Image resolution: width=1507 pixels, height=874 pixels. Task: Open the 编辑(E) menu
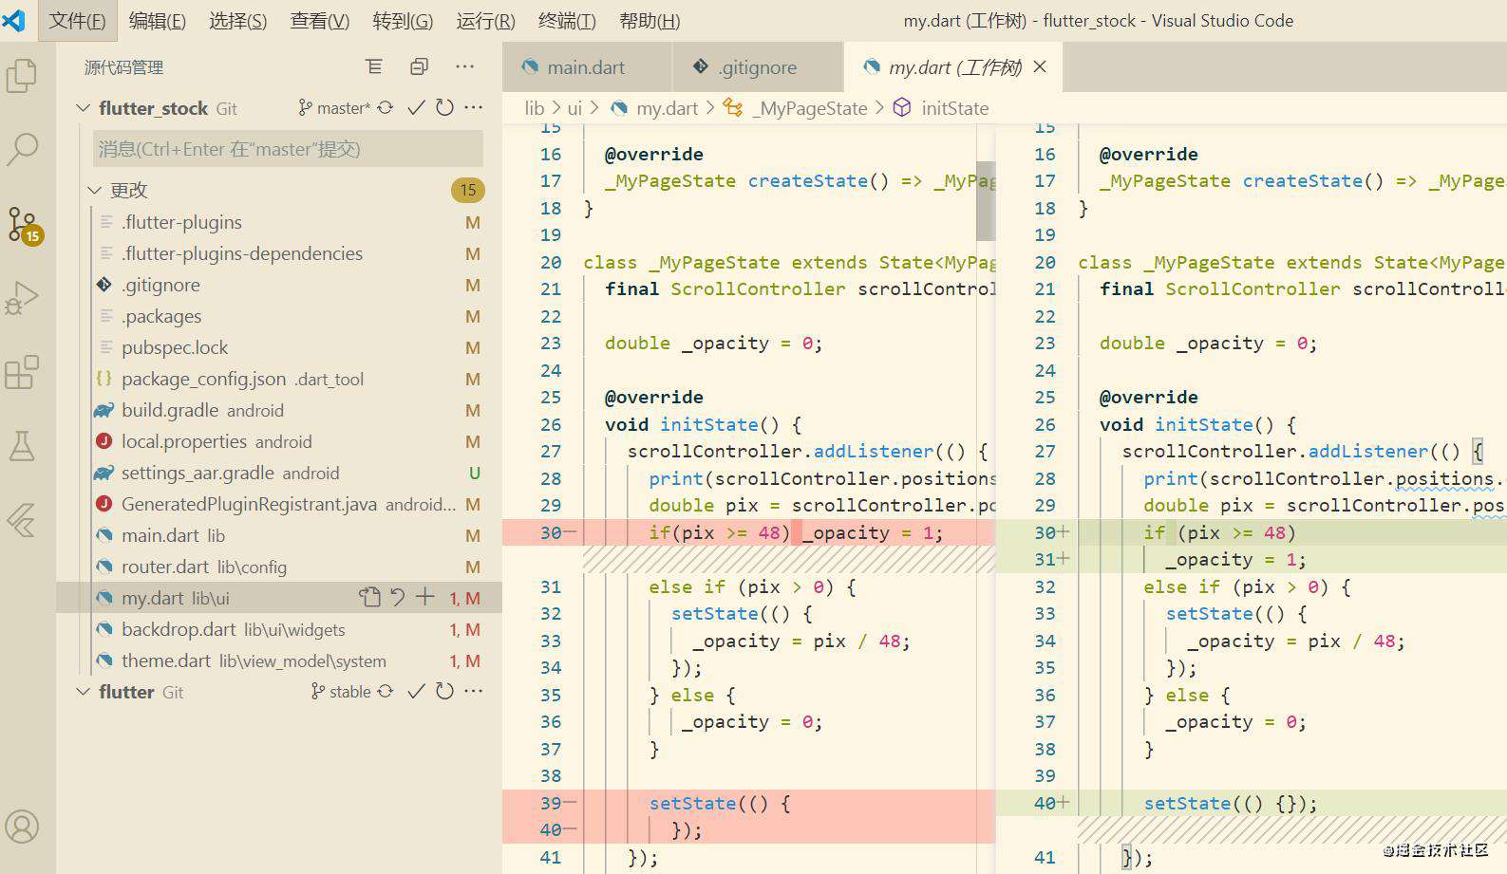[158, 20]
